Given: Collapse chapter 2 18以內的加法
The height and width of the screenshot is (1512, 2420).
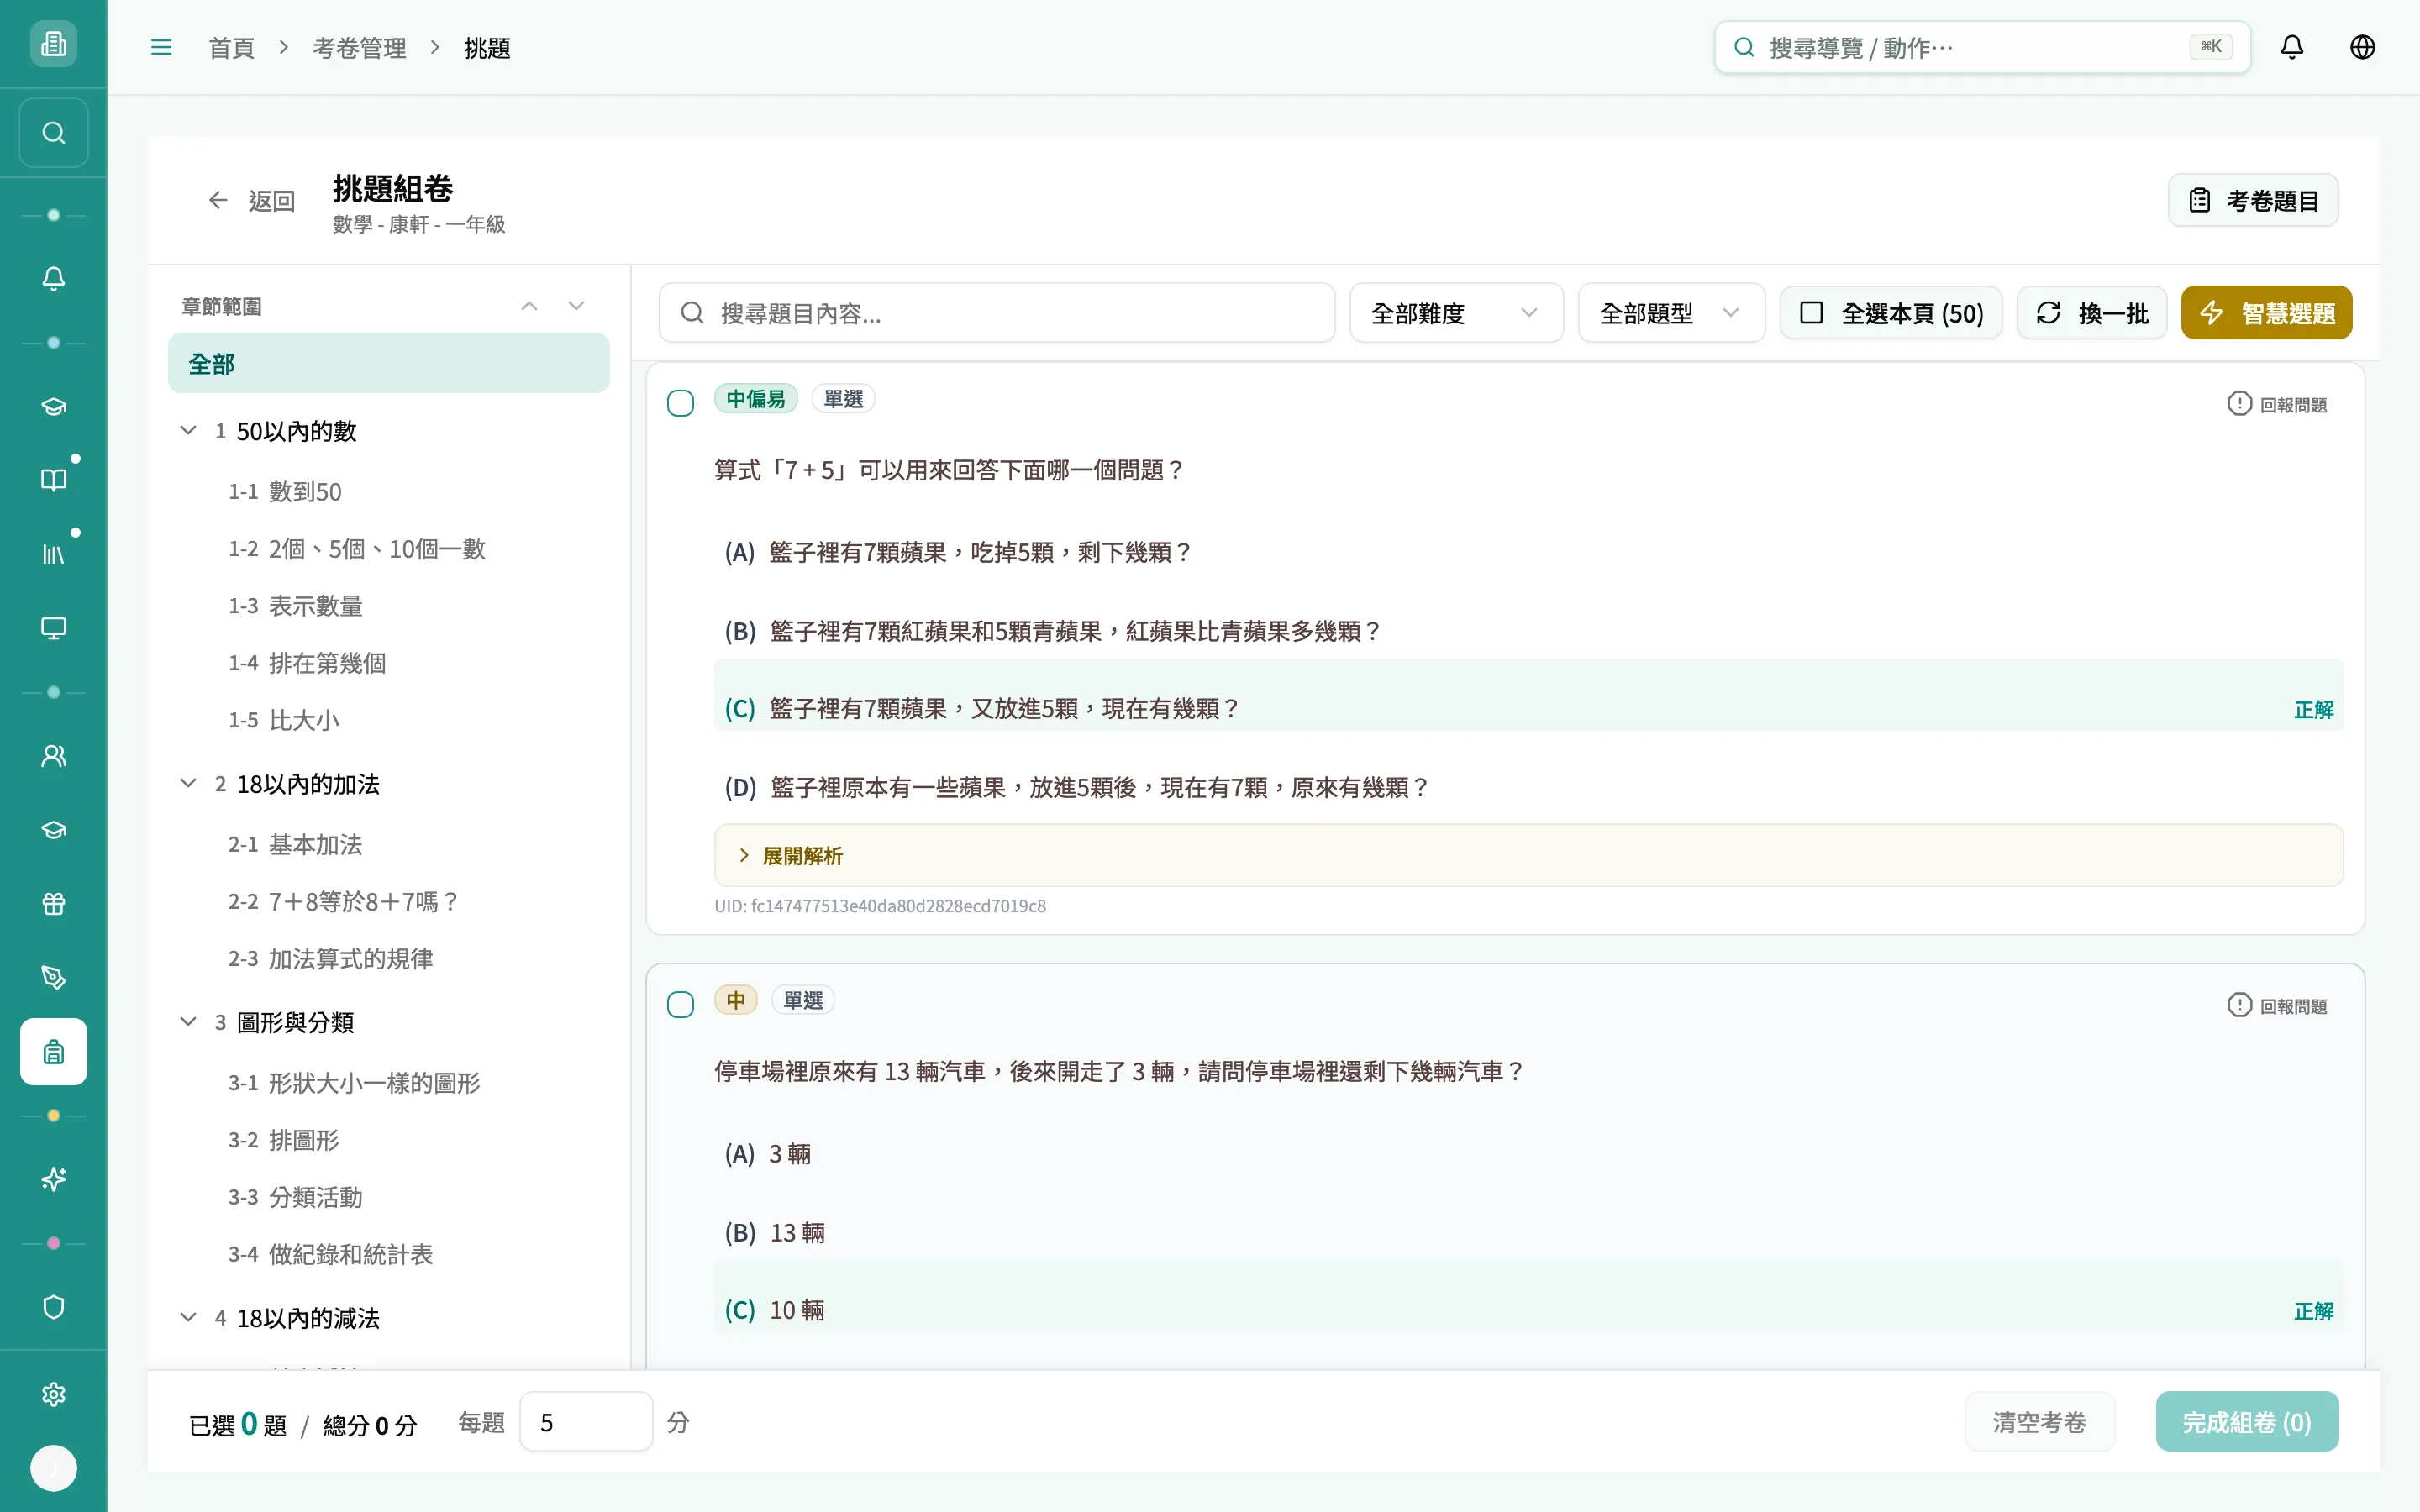Looking at the screenshot, I should (188, 783).
